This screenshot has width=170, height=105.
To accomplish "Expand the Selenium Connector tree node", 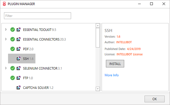I will point(6,68).
